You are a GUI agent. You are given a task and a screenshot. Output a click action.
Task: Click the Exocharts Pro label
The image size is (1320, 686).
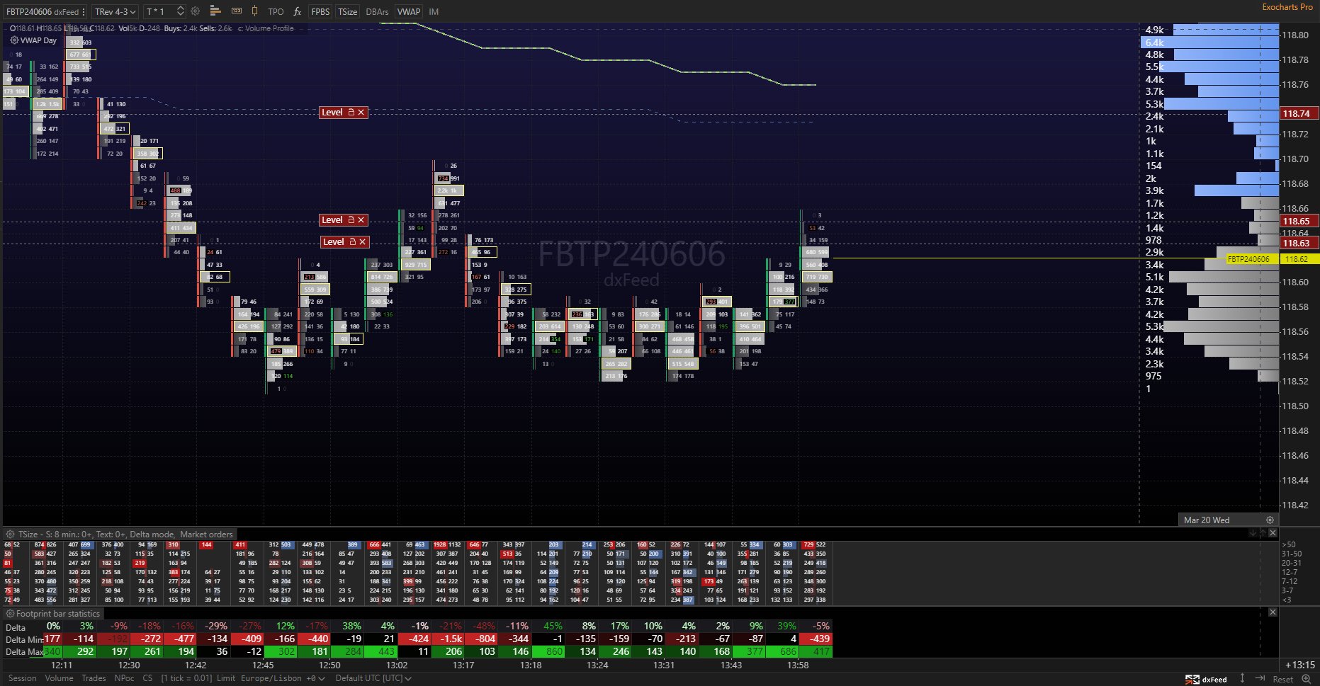(1287, 7)
